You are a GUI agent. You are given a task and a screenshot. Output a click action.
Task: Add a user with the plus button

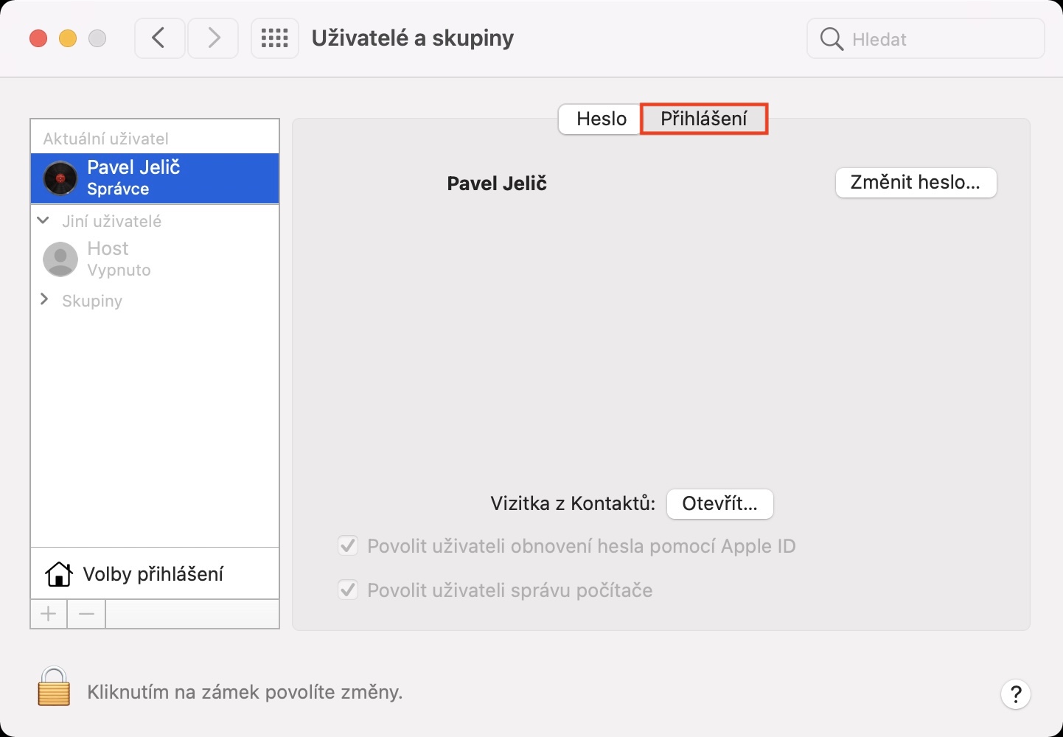[49, 614]
